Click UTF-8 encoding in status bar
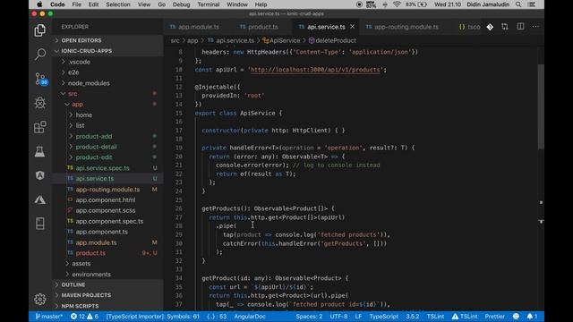This screenshot has height=322, width=573. click(338, 317)
